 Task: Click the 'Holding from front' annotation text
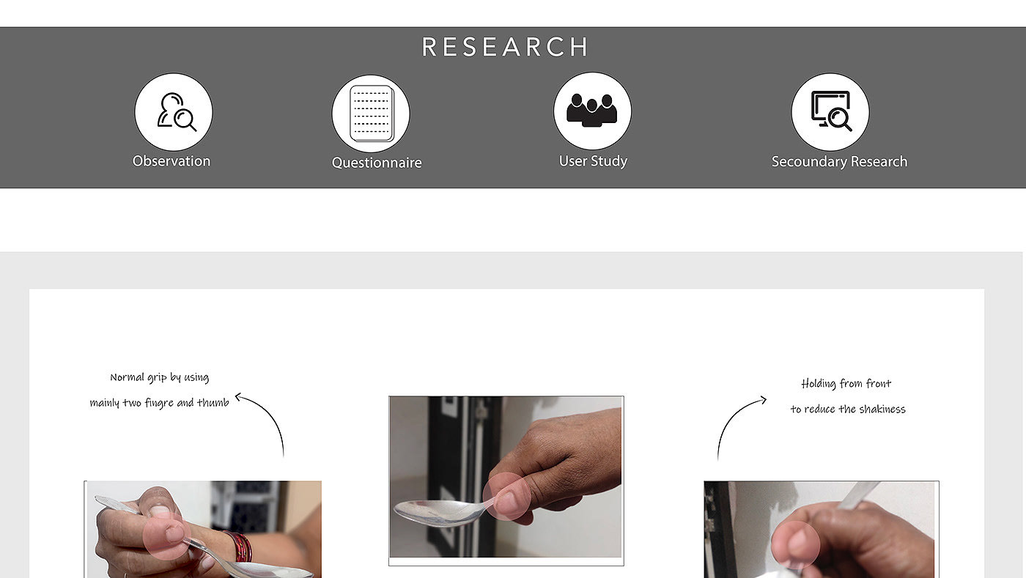pos(846,384)
